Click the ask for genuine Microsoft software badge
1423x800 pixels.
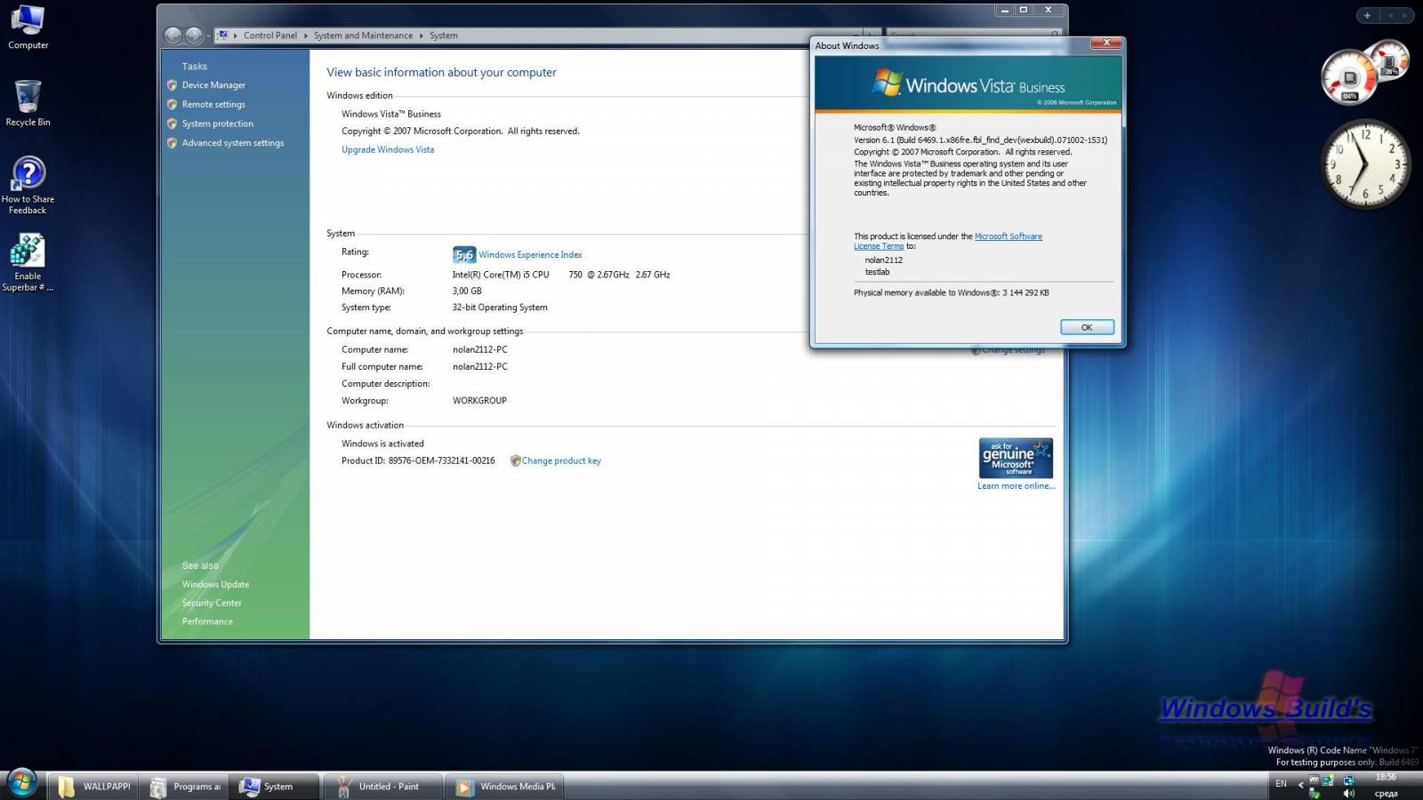pos(1016,458)
